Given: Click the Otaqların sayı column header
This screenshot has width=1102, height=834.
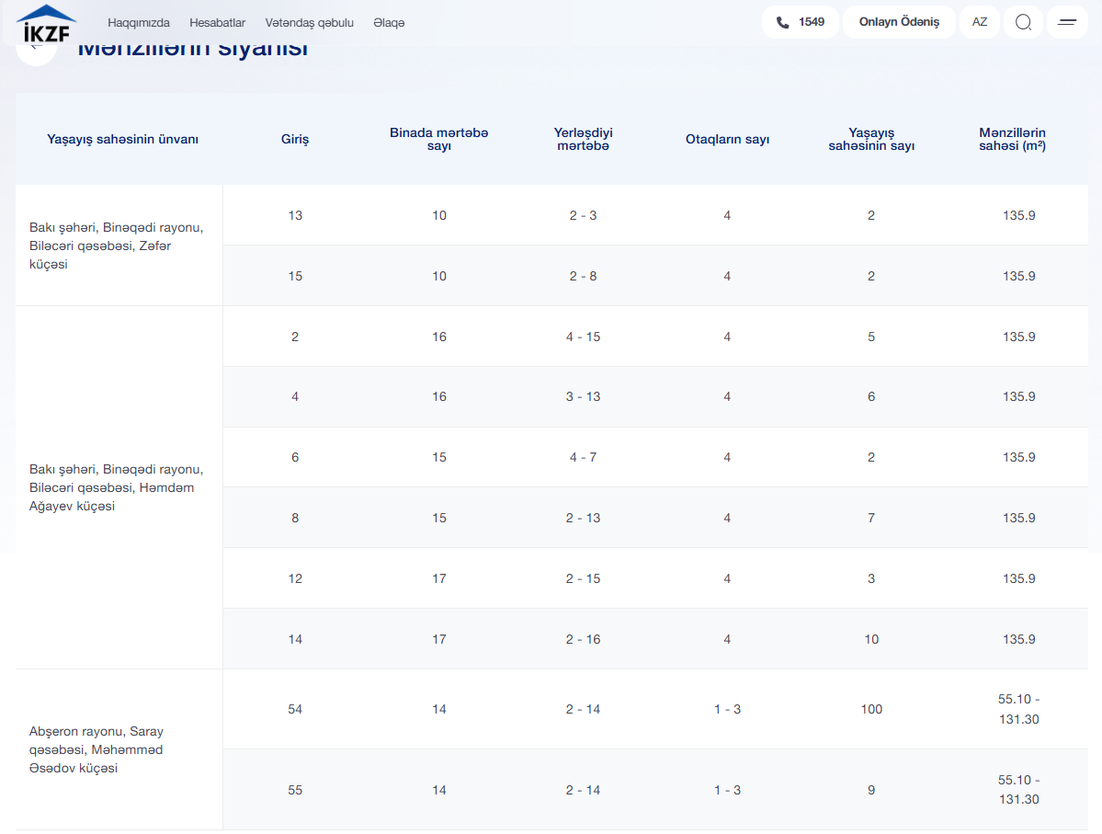Looking at the screenshot, I should (x=727, y=139).
